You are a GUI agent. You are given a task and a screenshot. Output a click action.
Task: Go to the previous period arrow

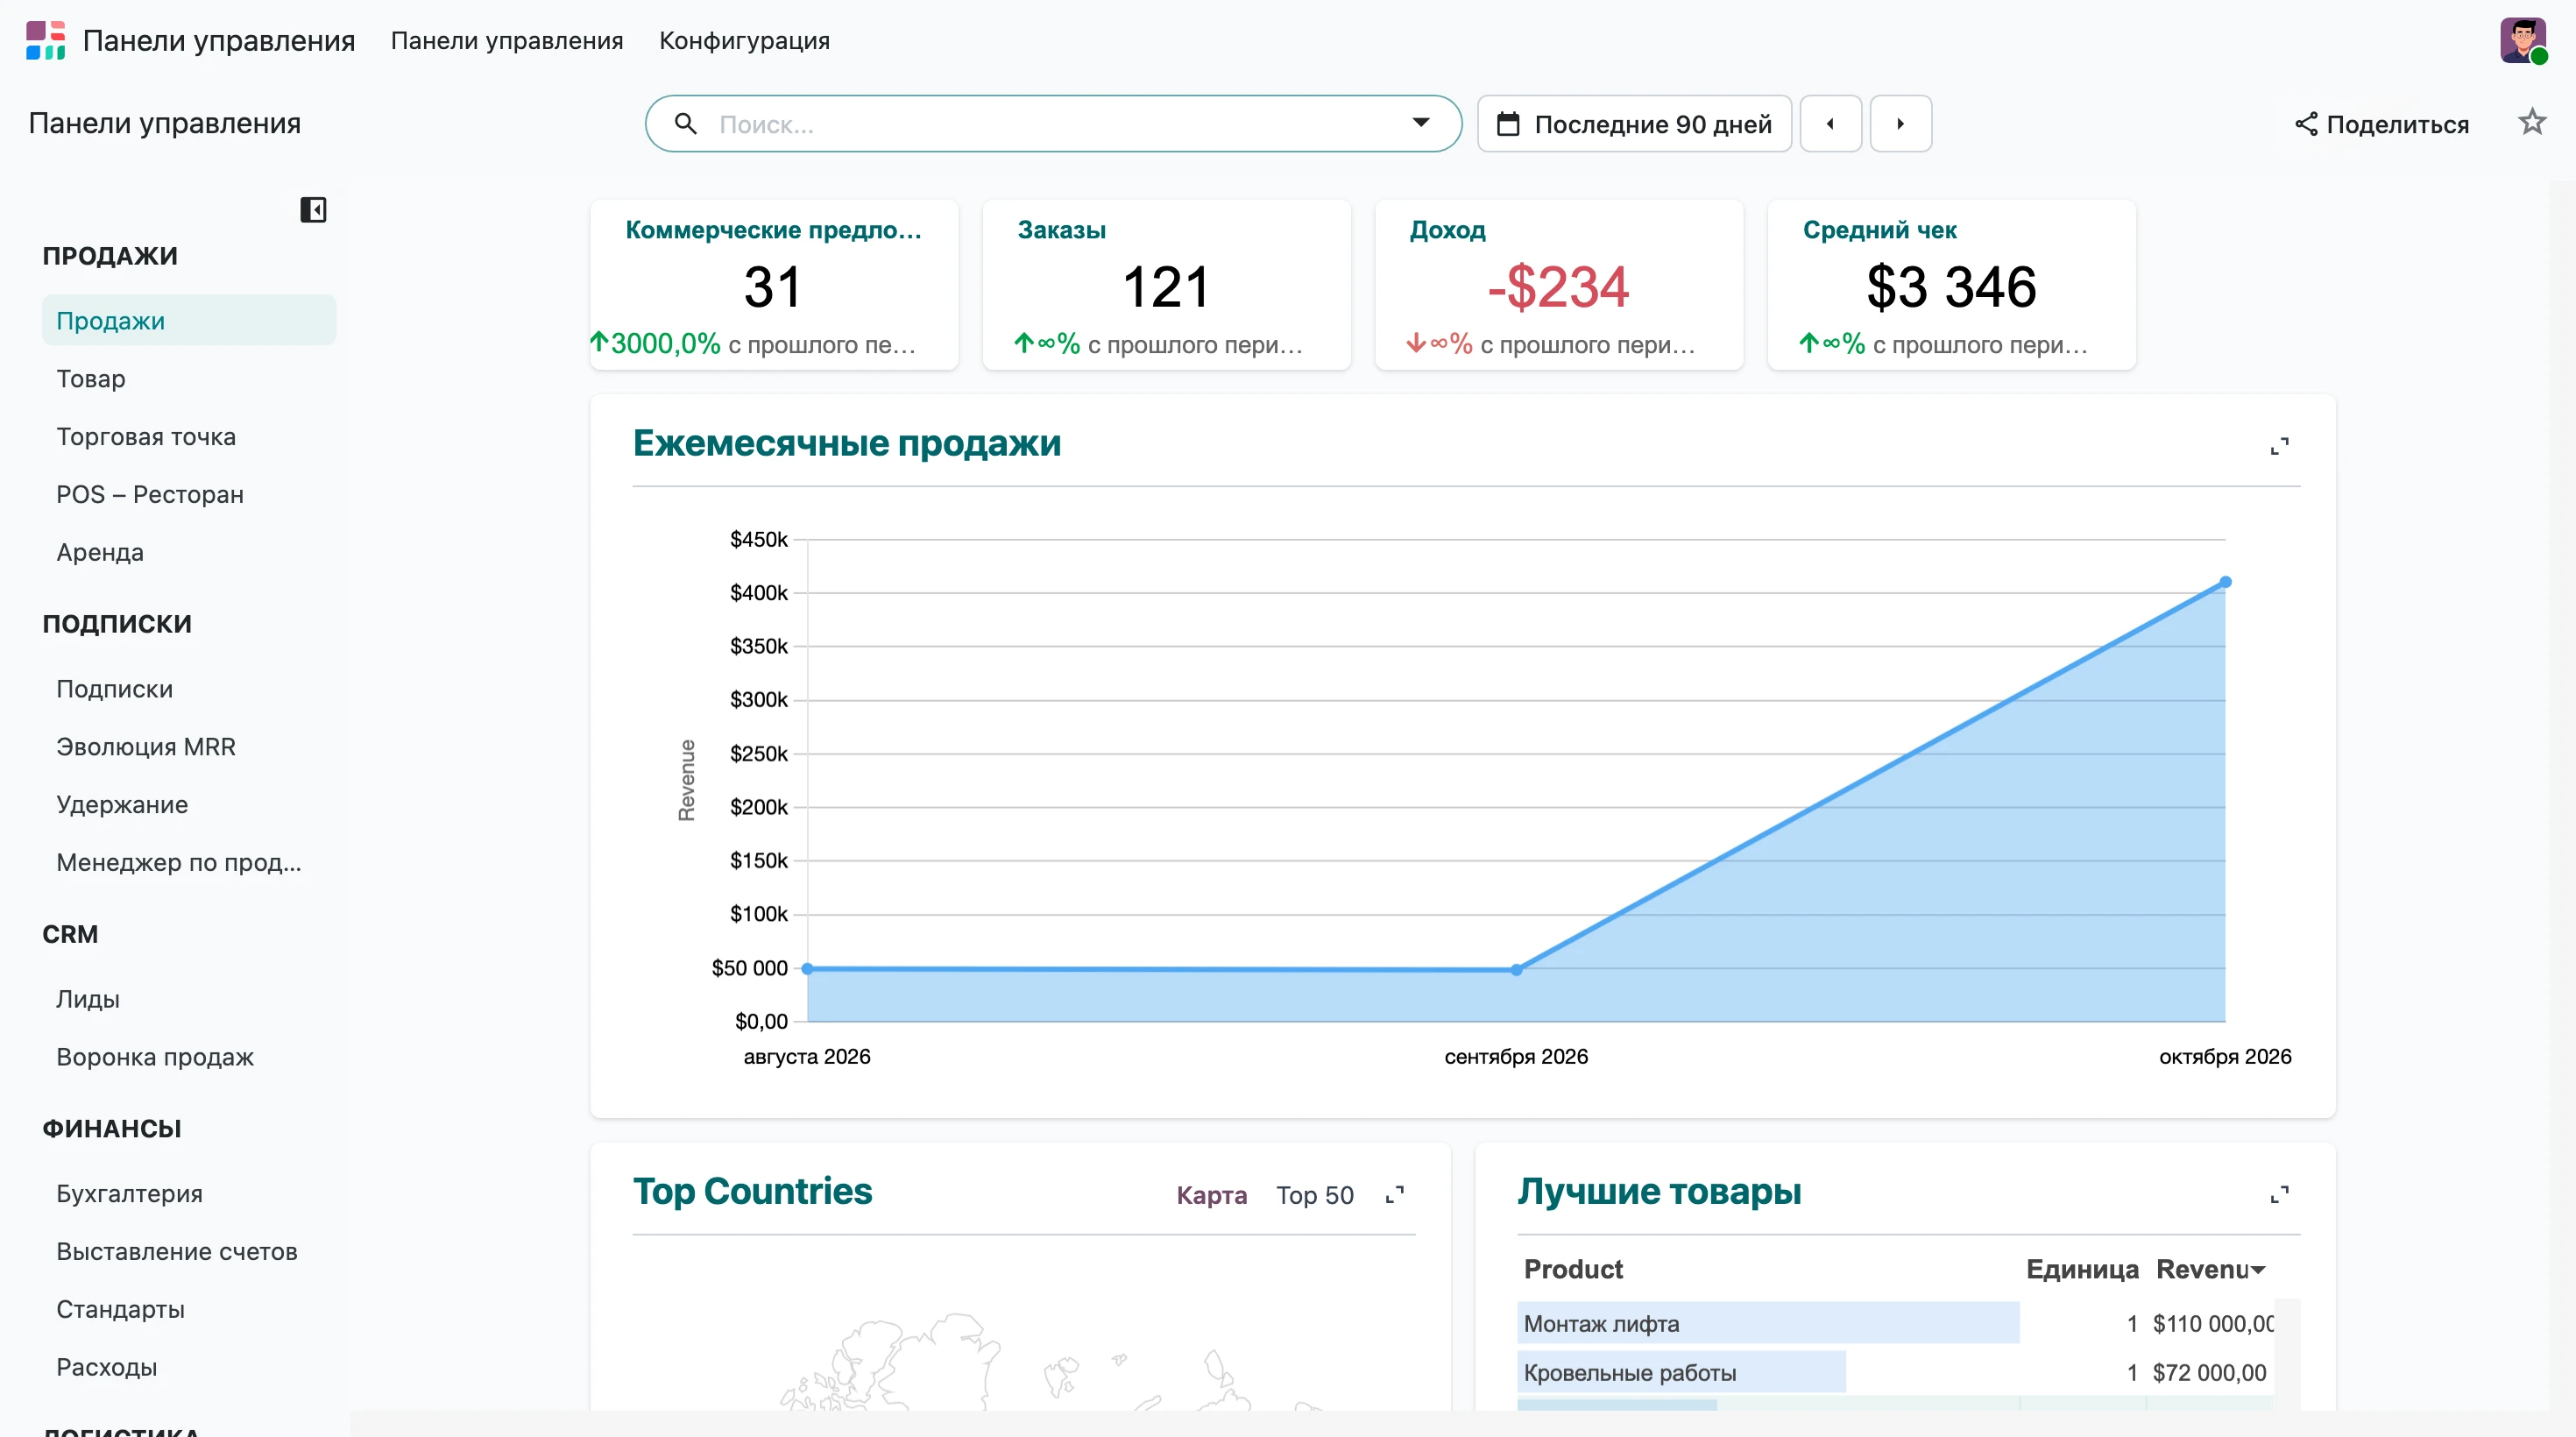click(1830, 124)
